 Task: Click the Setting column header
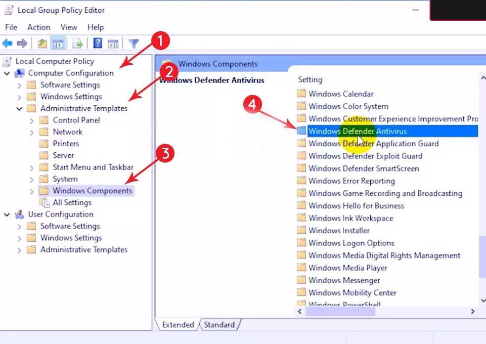pyautogui.click(x=310, y=80)
